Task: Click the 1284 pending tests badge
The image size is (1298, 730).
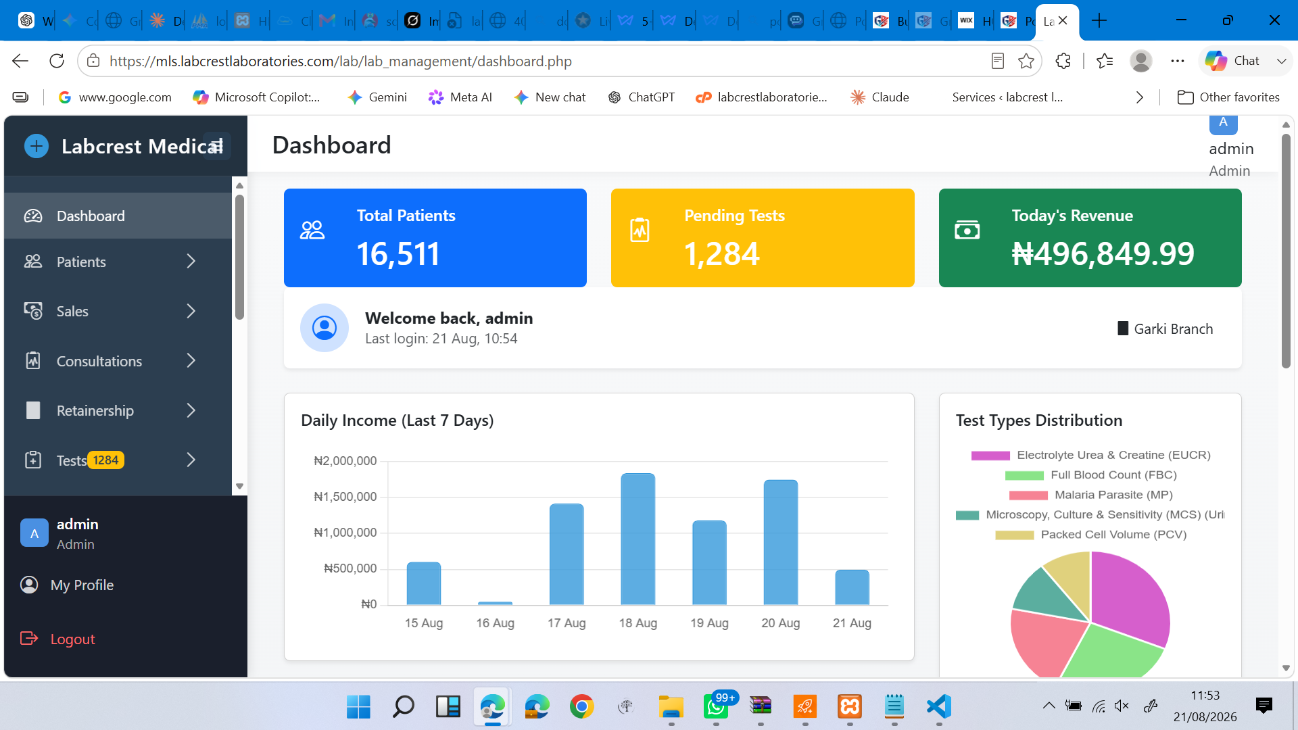Action: pos(106,460)
